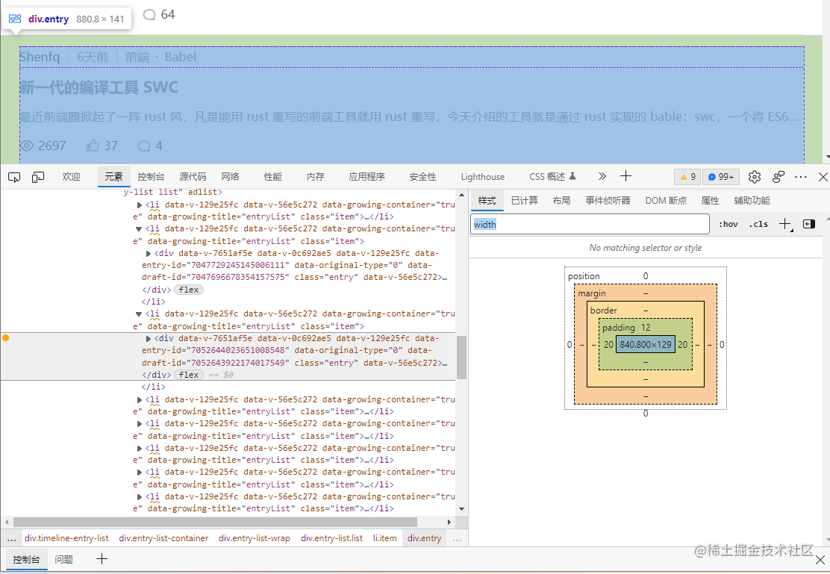Open the Lighthouse tab
Screen dimensions: 830x574
click(x=482, y=177)
